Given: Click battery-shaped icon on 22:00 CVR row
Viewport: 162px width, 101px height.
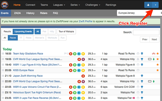Looking at the screenshot, I should click(150, 81).
